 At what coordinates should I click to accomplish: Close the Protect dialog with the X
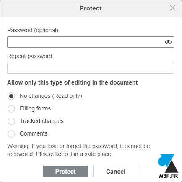172,8
